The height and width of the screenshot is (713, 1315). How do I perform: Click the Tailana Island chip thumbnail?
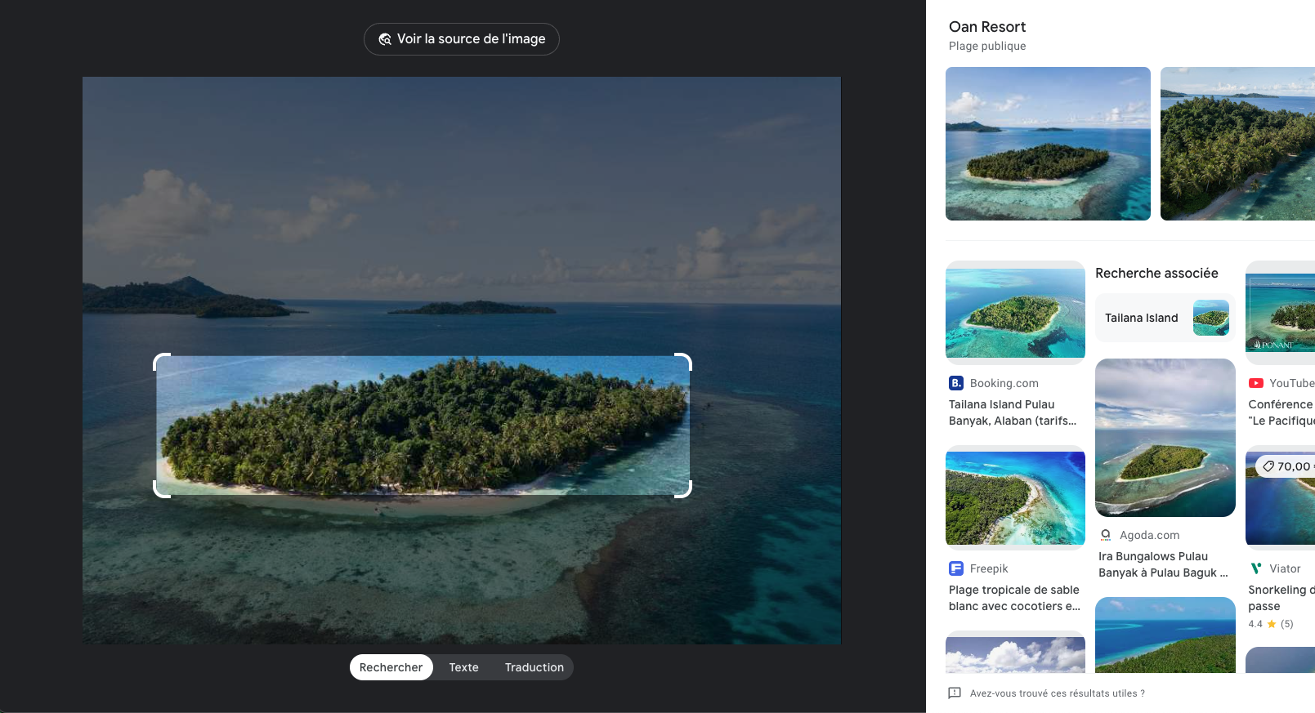click(1211, 318)
